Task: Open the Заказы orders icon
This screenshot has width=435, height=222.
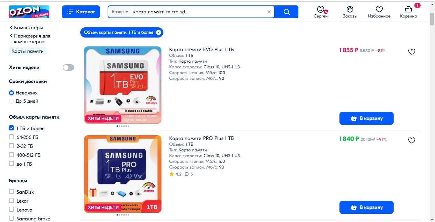Action: 350,10
